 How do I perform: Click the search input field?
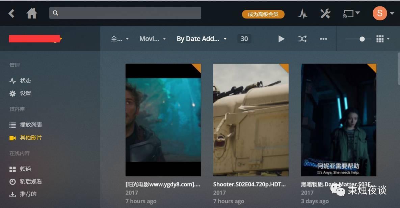(128, 13)
